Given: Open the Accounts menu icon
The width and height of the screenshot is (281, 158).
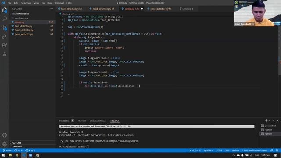Looking at the screenshot, I should coord(4,135).
